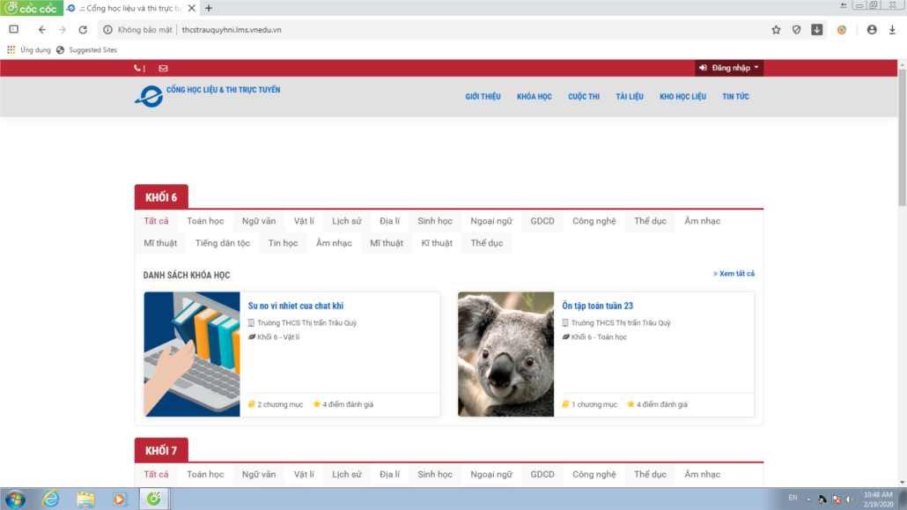This screenshot has height=510, width=907.
Task: Select Toán học tab under Khối 6
Action: 205,221
